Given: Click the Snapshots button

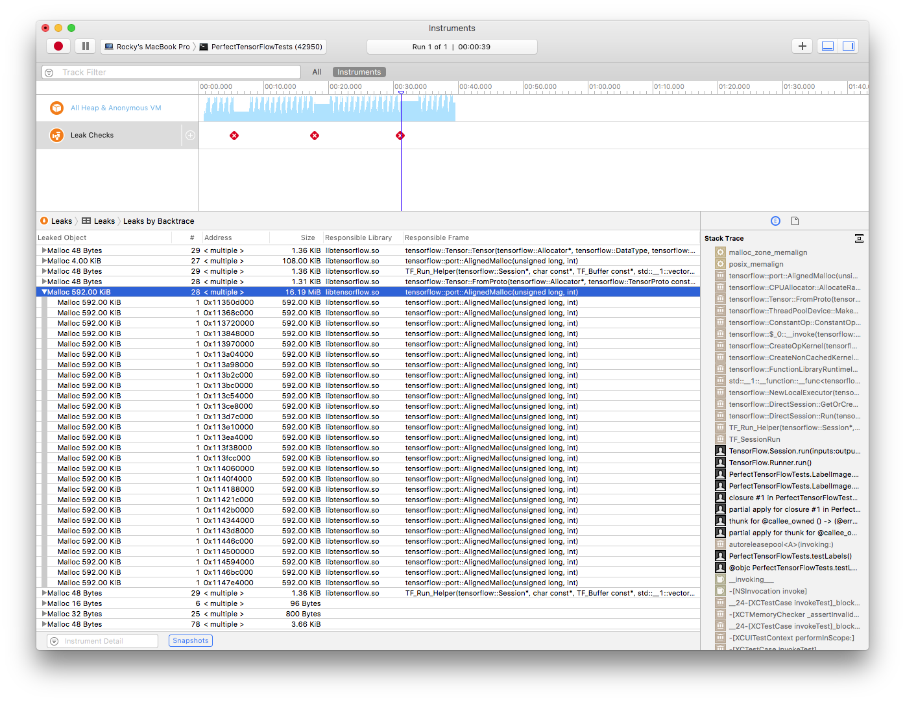Looking at the screenshot, I should click(x=191, y=641).
